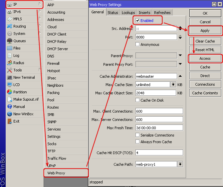Image resolution: width=223 pixels, height=187 pixels.
Task: Click the Partition pie chart icon
Action: (x=10, y=92)
